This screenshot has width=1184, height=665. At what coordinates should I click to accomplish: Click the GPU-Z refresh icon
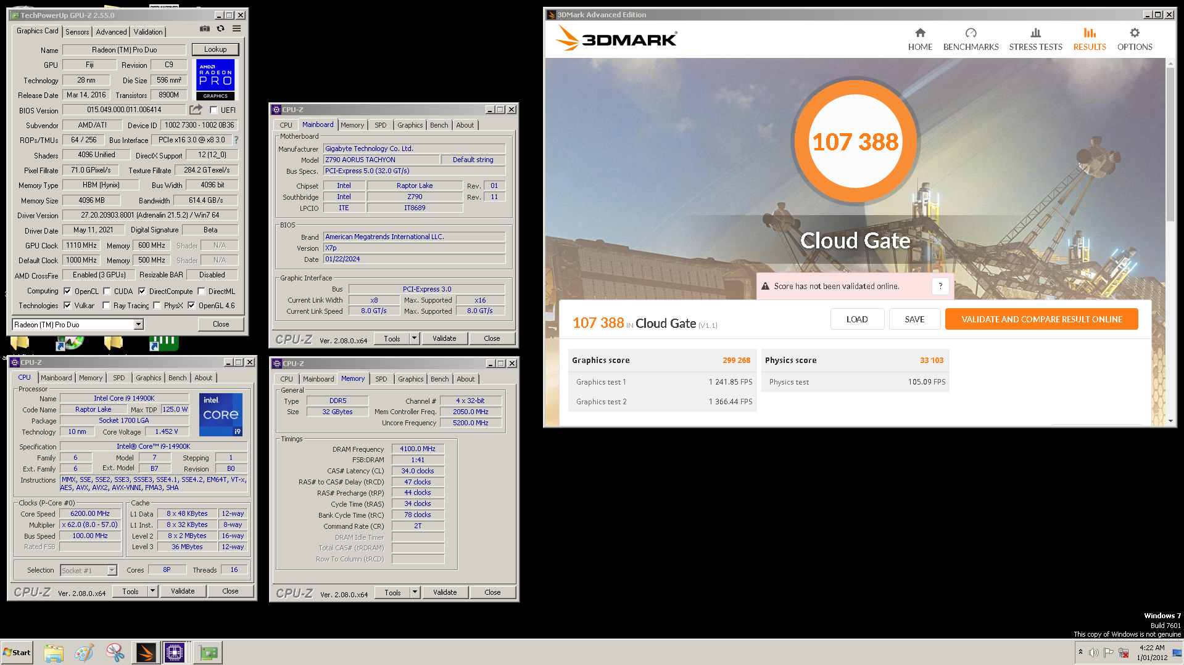[220, 29]
